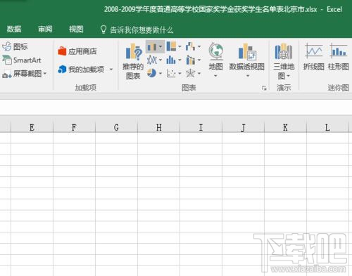Viewport: 352px width, 276px height.
Task: Expand the My Add-ins (我的加载项) dropdown arrow
Action: [111, 70]
